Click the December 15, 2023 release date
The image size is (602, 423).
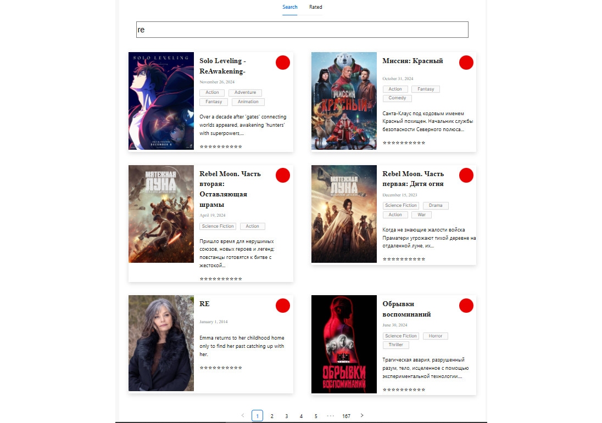pos(400,195)
